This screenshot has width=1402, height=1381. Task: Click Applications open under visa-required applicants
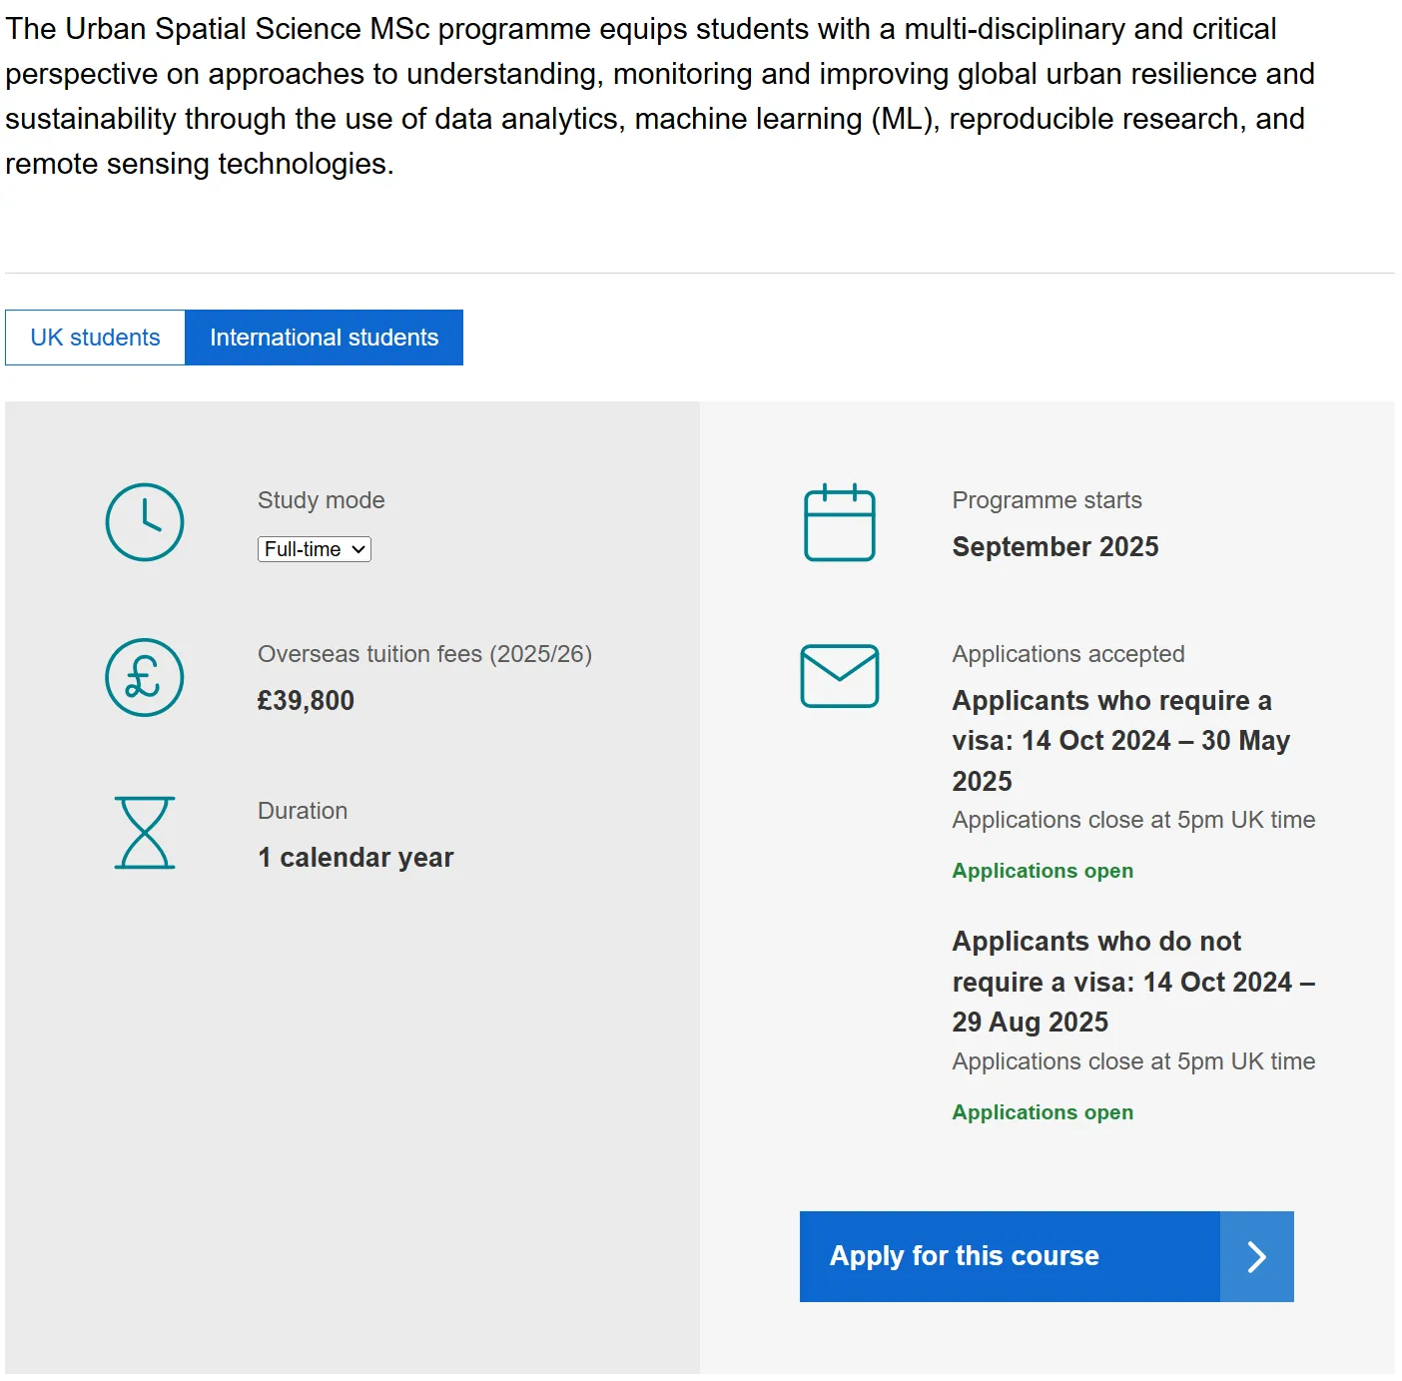[1042, 871]
